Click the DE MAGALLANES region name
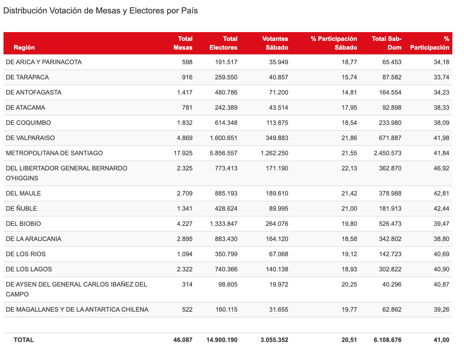 [x=77, y=310]
